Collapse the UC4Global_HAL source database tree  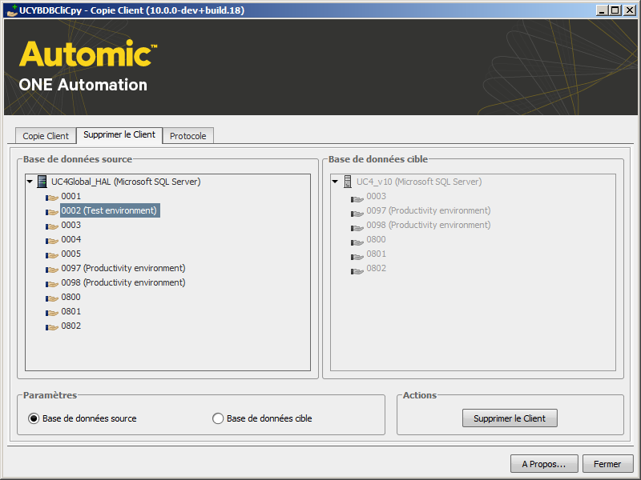[x=30, y=182]
